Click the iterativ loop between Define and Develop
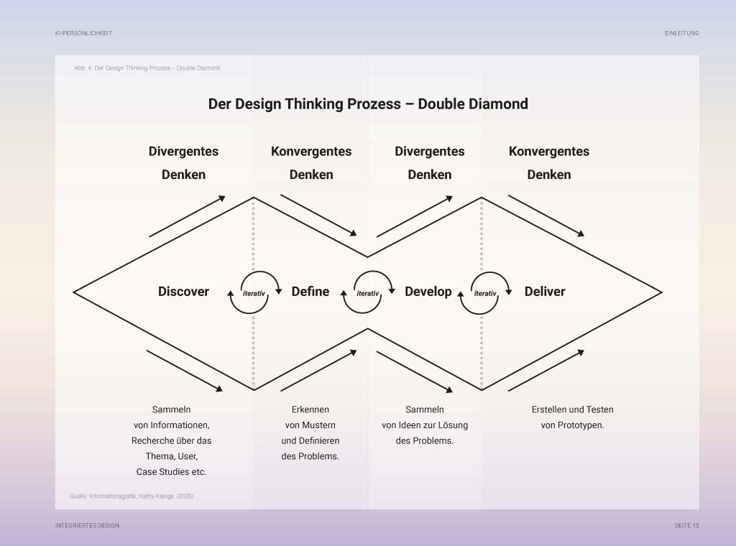This screenshot has width=736, height=546. tap(367, 292)
